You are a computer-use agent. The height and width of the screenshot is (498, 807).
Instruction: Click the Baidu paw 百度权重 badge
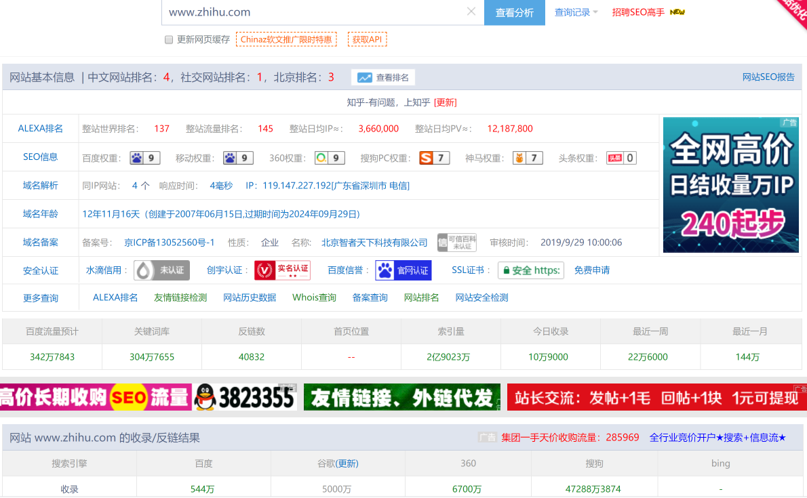point(145,158)
